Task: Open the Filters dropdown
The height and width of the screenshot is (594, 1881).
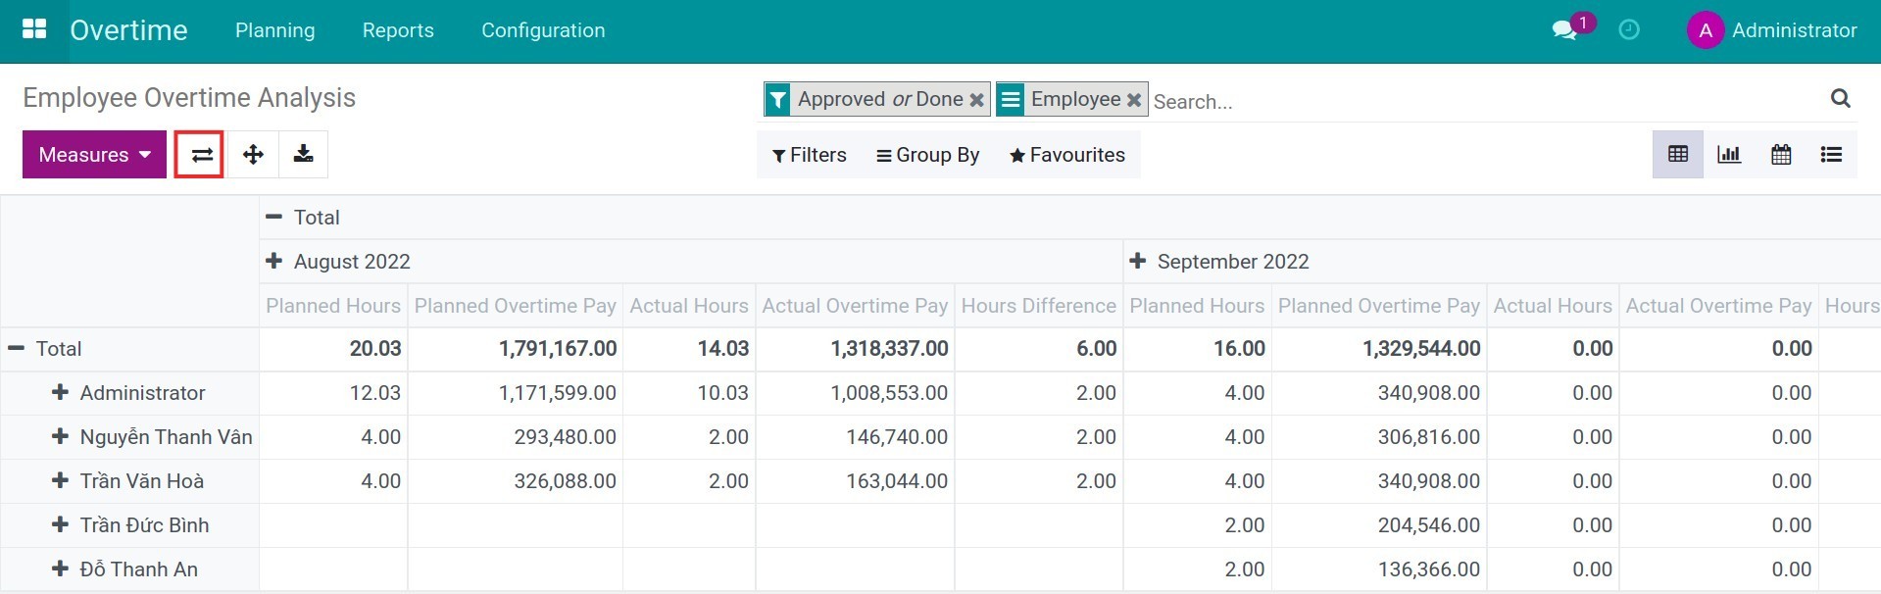Action: 810,155
